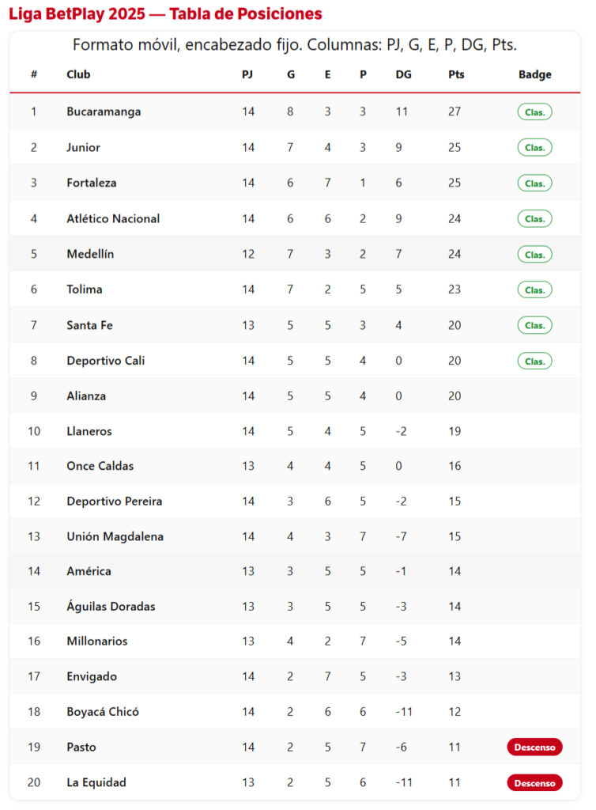The image size is (596, 810).
Task: Select the Águilas Doradas club name
Action: coord(111,607)
